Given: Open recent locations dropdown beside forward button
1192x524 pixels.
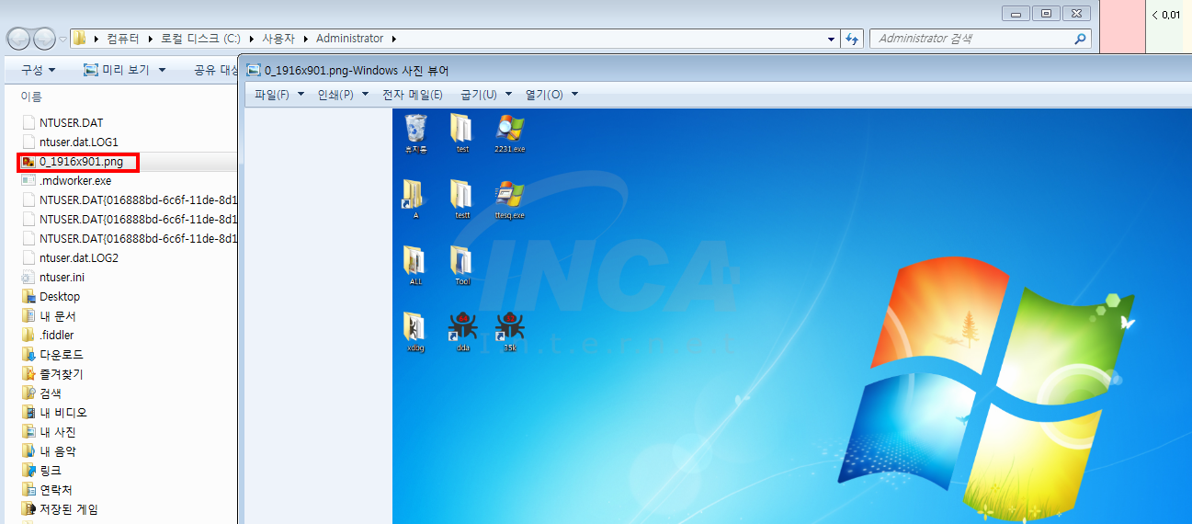Looking at the screenshot, I should coord(62,40).
